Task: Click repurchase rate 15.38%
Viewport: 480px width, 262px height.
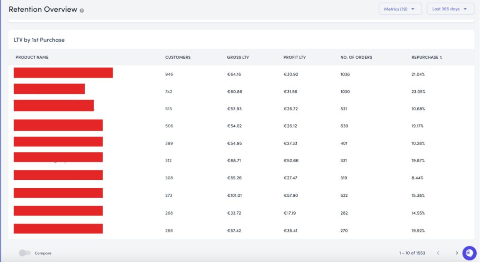Action: pyautogui.click(x=418, y=195)
